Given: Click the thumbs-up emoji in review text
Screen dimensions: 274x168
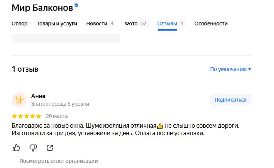Looking at the screenshot, I should pyautogui.click(x=160, y=126).
